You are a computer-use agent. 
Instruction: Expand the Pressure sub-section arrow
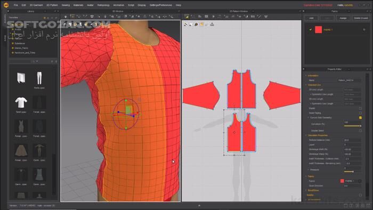[309, 170]
